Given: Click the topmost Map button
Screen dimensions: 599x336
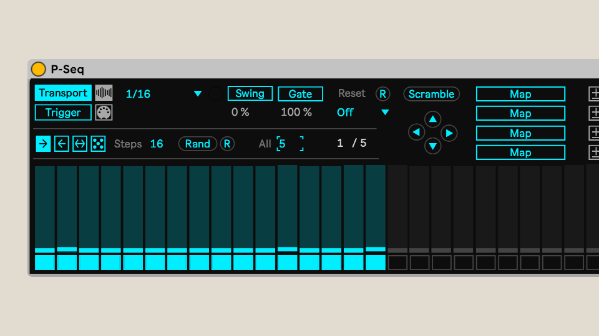Looking at the screenshot, I should (520, 94).
